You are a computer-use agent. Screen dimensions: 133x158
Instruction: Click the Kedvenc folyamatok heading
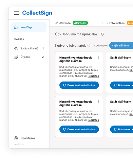[70, 46]
